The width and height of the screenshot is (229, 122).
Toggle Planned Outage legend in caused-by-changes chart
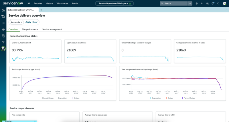pos(189,98)
